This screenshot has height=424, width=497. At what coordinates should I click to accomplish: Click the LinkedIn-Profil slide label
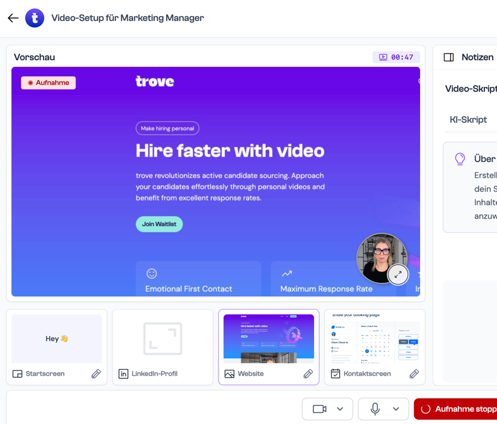154,374
